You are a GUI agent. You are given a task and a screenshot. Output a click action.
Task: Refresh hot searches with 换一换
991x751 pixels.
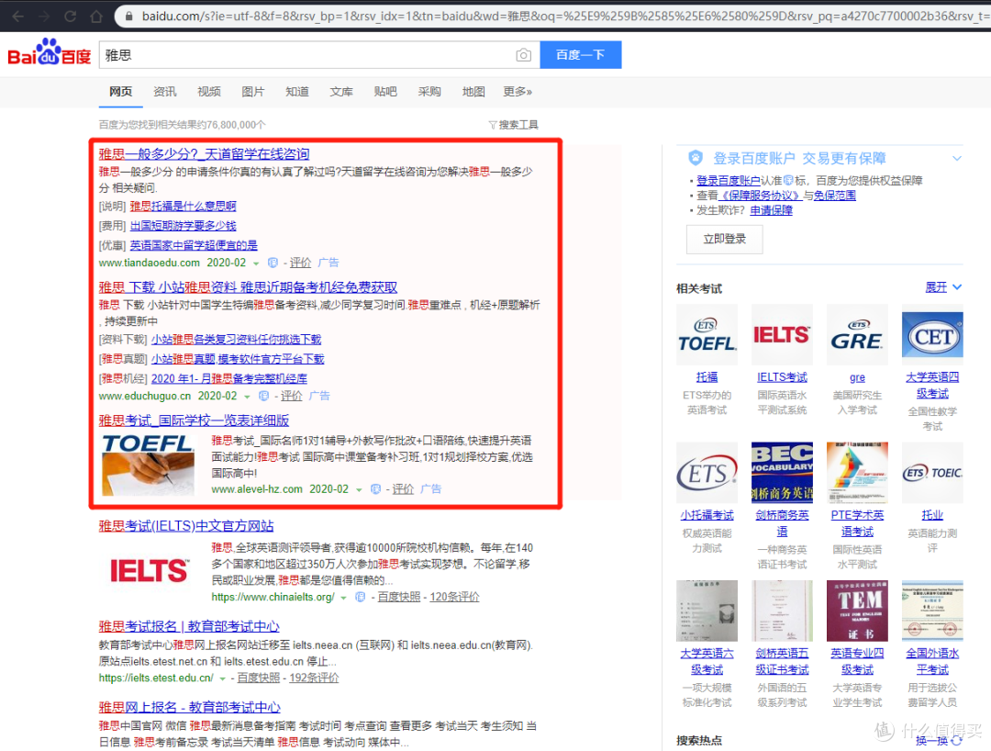point(938,741)
